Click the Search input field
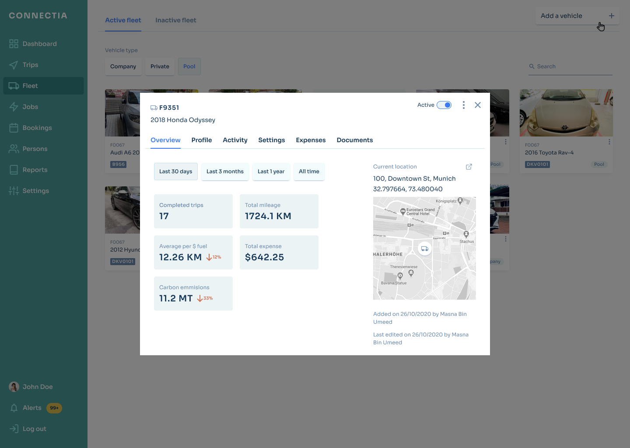 570,66
